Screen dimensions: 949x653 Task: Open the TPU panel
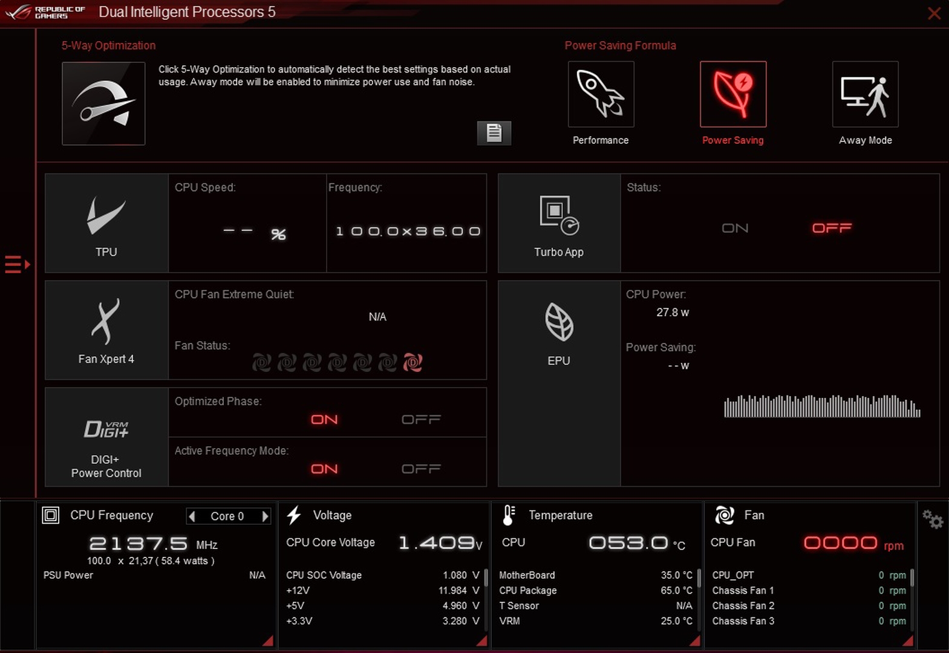(106, 223)
